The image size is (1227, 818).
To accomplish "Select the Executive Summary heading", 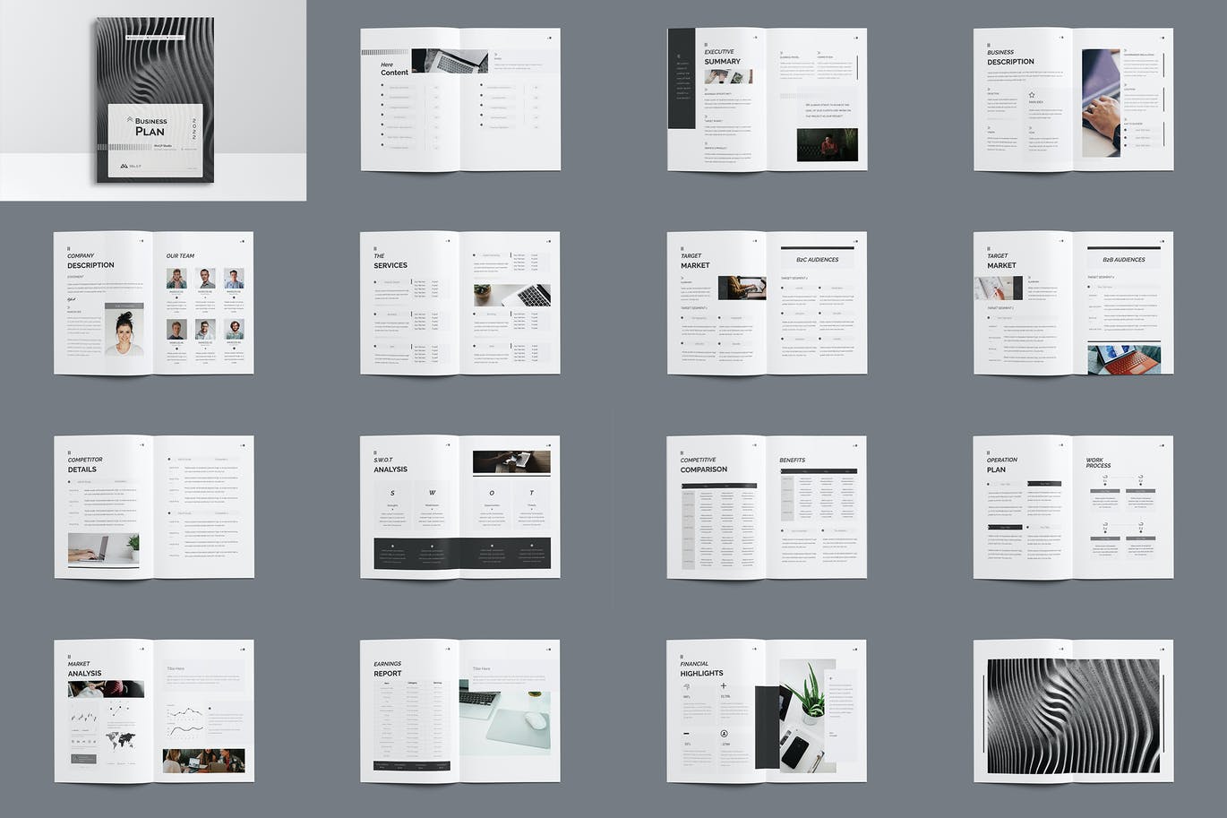I will pos(722,57).
